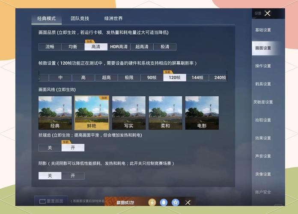Select the 鲜艳 picture style thumbnail
298x214 pixels.
coord(92,113)
